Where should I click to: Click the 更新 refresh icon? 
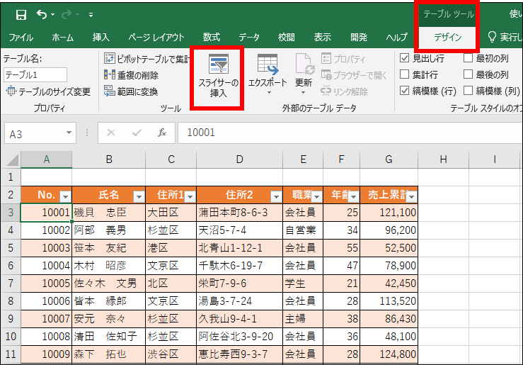304,64
